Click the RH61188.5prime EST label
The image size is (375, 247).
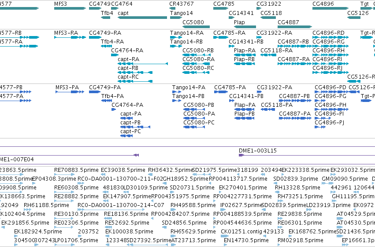click(x=46, y=205)
